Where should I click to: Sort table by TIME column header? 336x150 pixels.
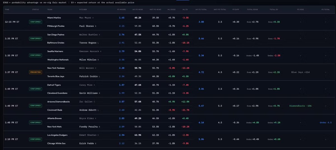click(x=7, y=9)
